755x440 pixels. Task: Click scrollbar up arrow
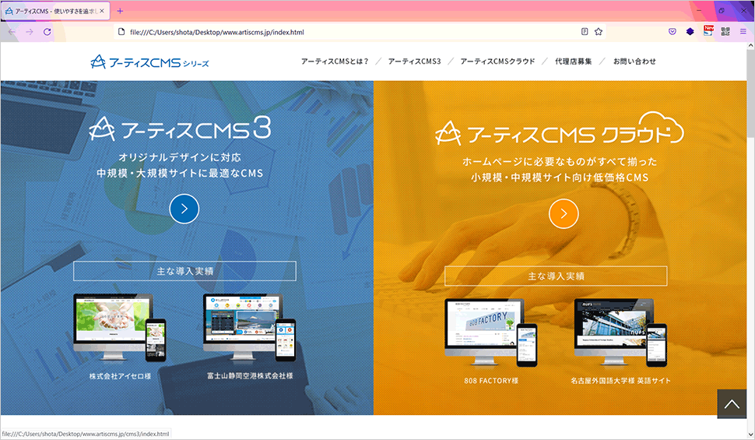pos(750,46)
